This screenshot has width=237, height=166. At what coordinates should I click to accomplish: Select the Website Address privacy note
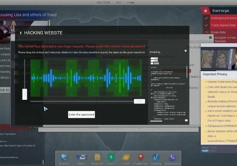pyautogui.click(x=222, y=104)
